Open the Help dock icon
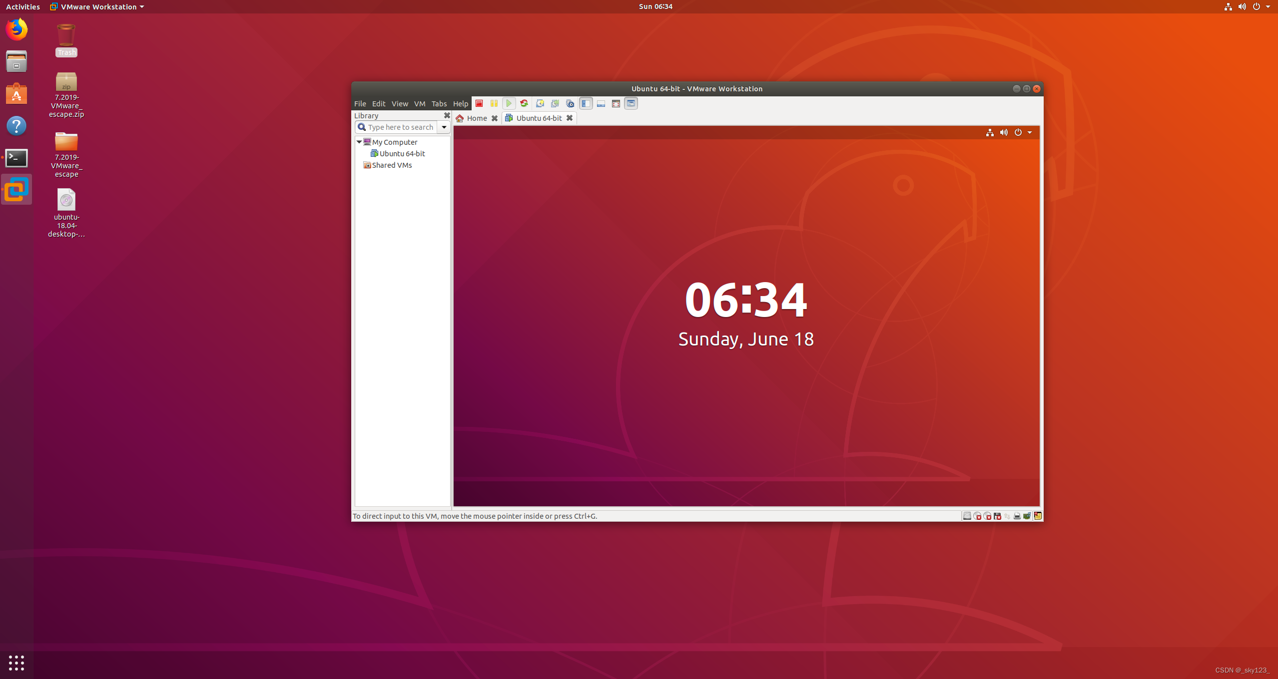 tap(16, 126)
